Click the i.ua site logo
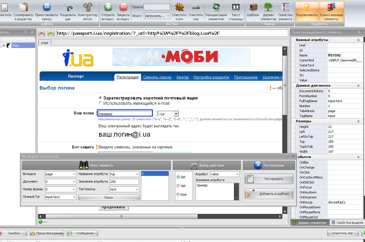 tap(78, 58)
